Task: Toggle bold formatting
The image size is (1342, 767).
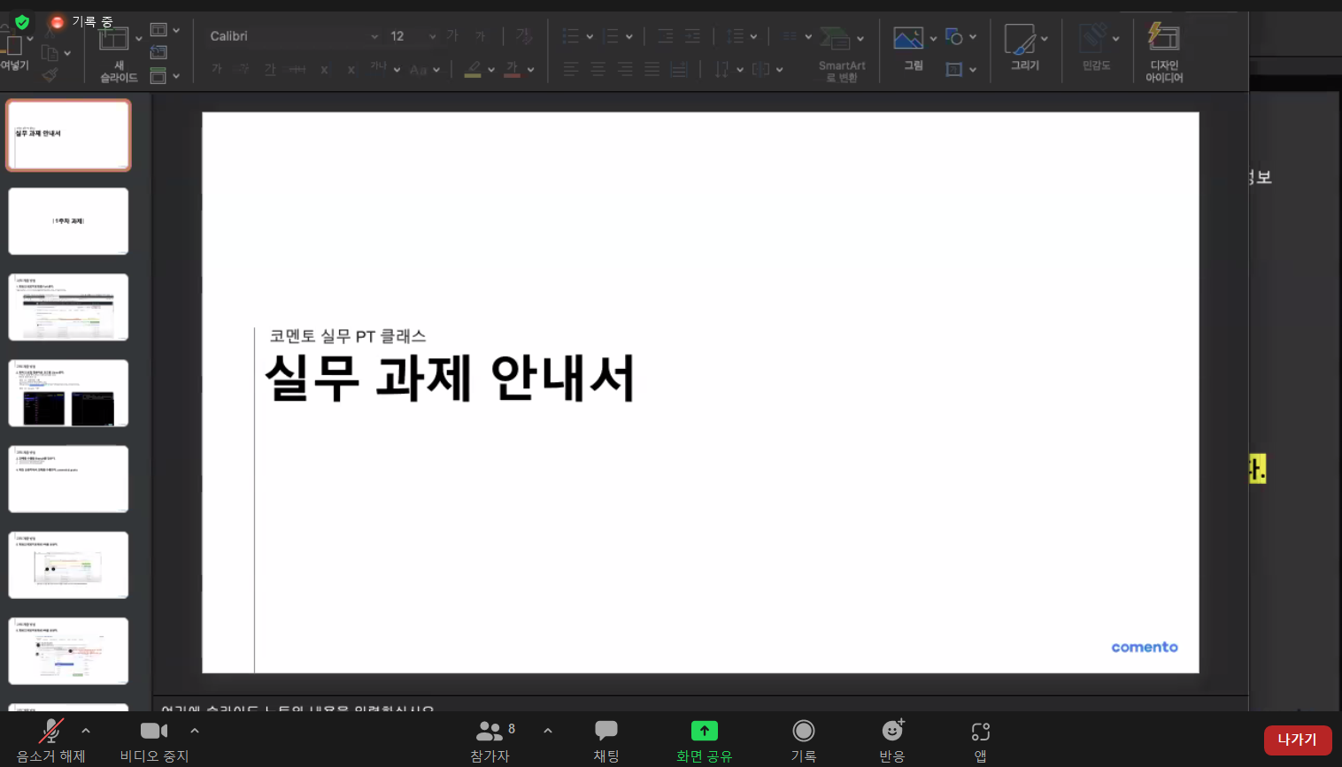Action: click(217, 69)
